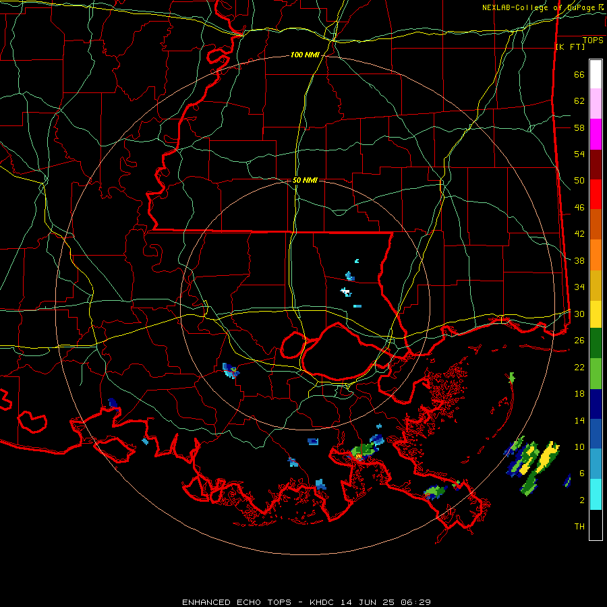Click the 22 scale label
The width and height of the screenshot is (607, 607).
tap(579, 367)
